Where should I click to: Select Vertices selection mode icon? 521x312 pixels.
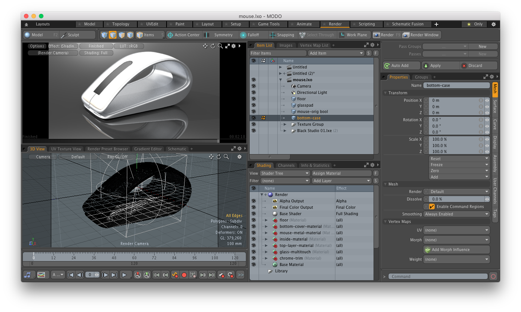[104, 35]
